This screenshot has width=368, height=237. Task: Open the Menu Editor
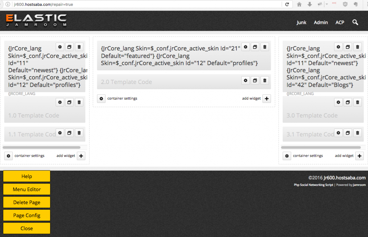click(x=27, y=189)
